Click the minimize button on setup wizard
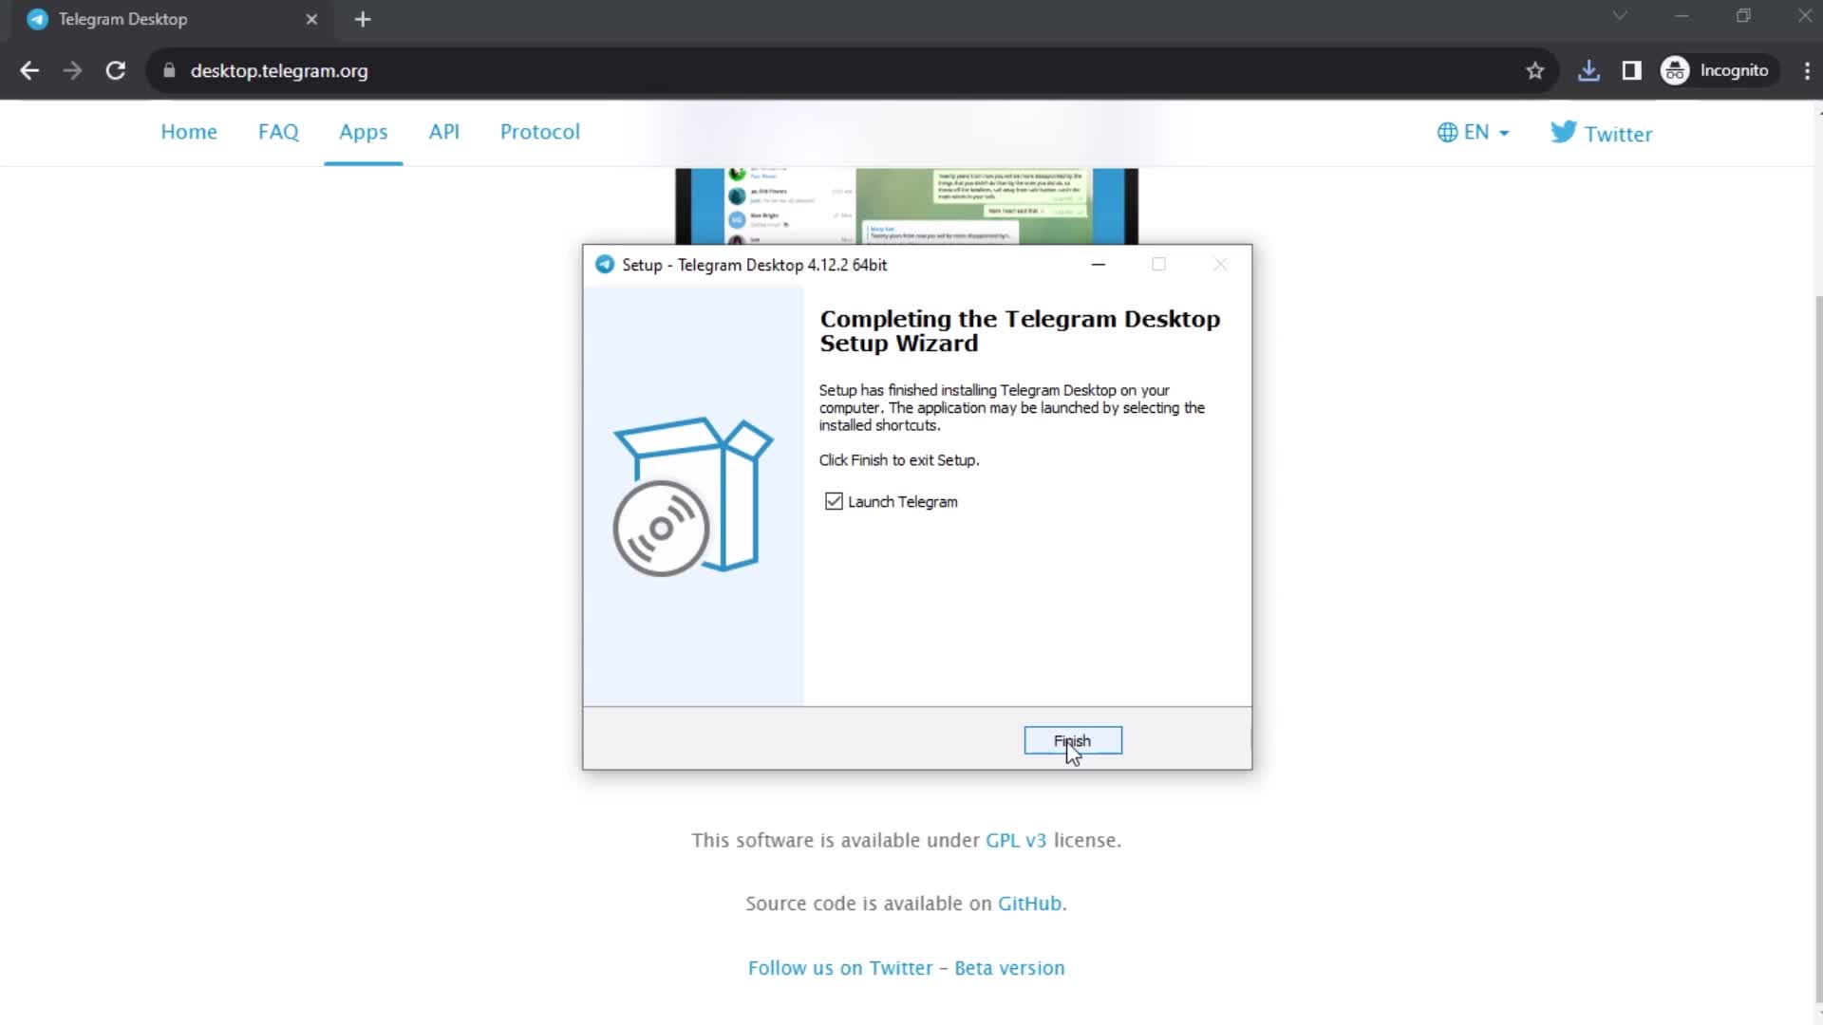The image size is (1823, 1025). click(1098, 264)
